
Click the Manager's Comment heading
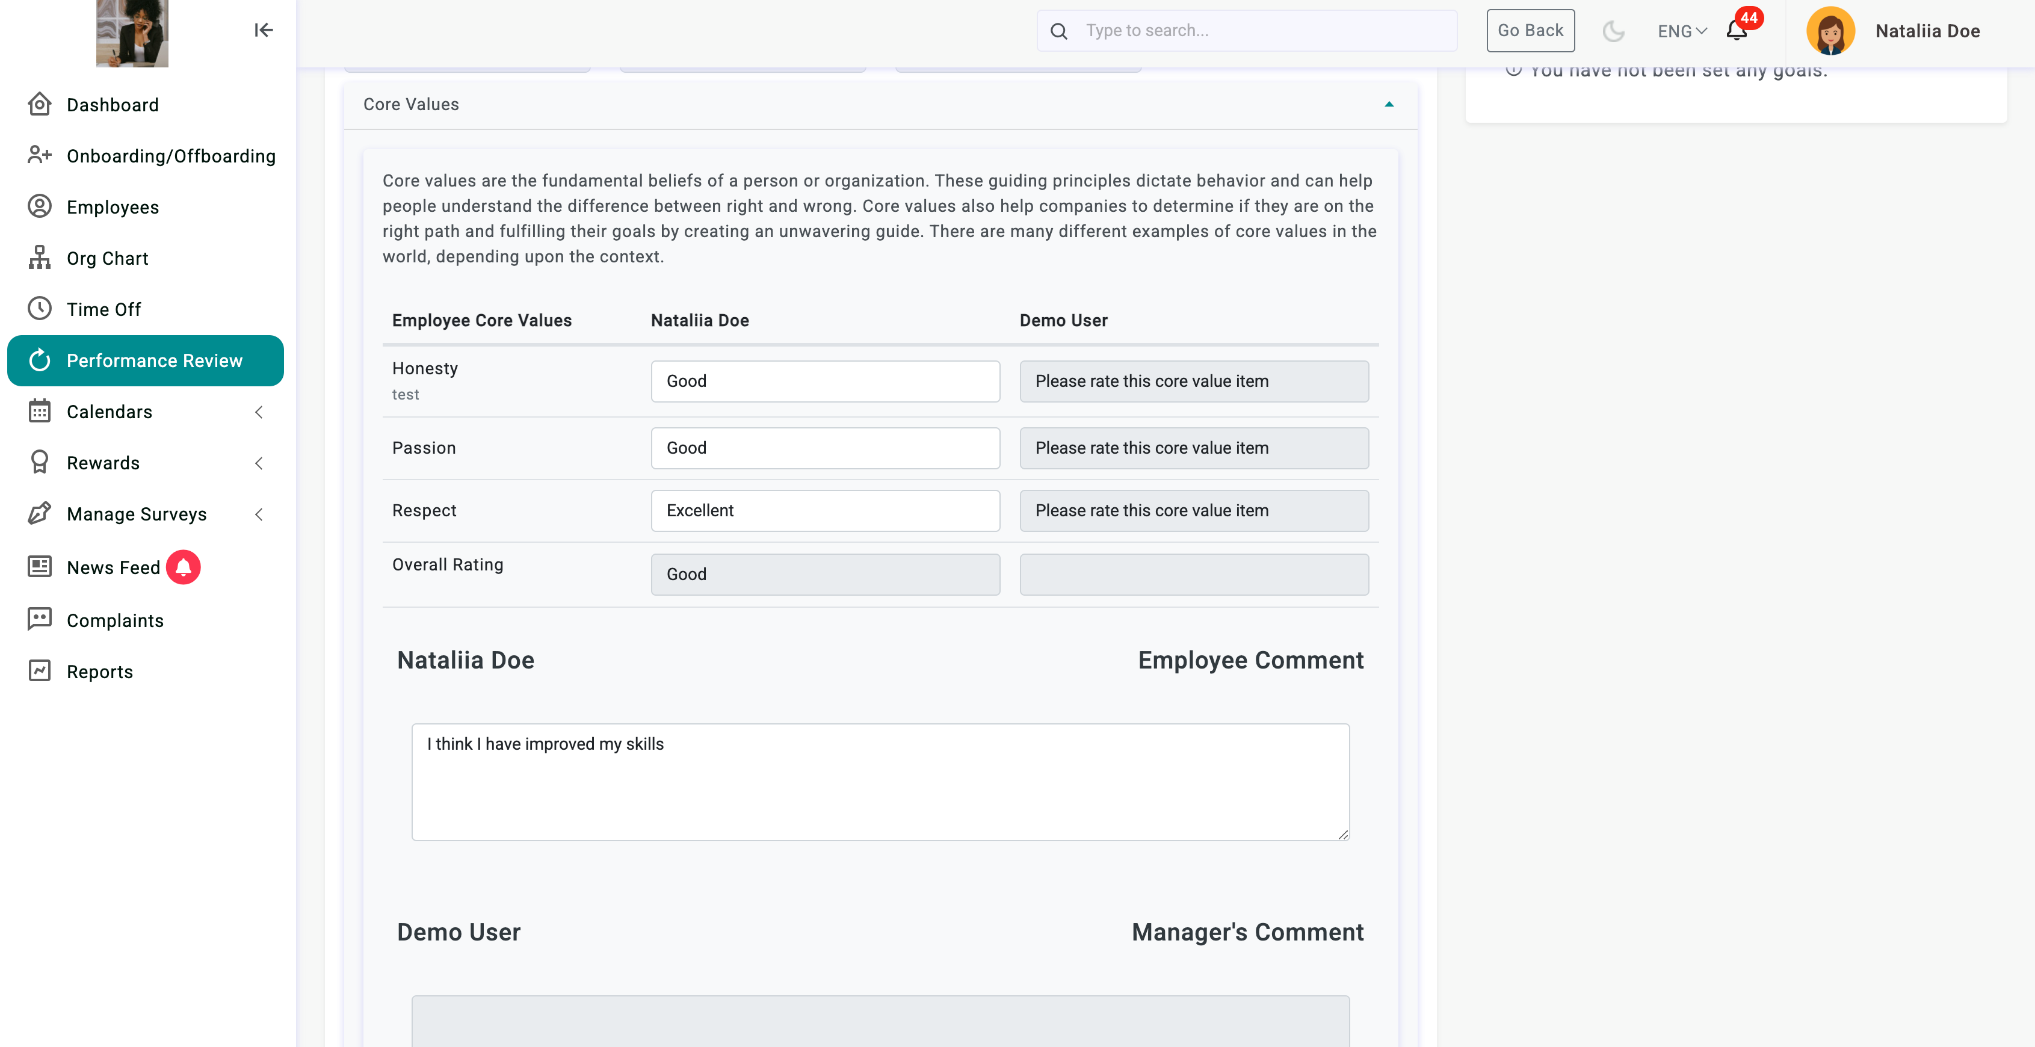pyautogui.click(x=1247, y=931)
